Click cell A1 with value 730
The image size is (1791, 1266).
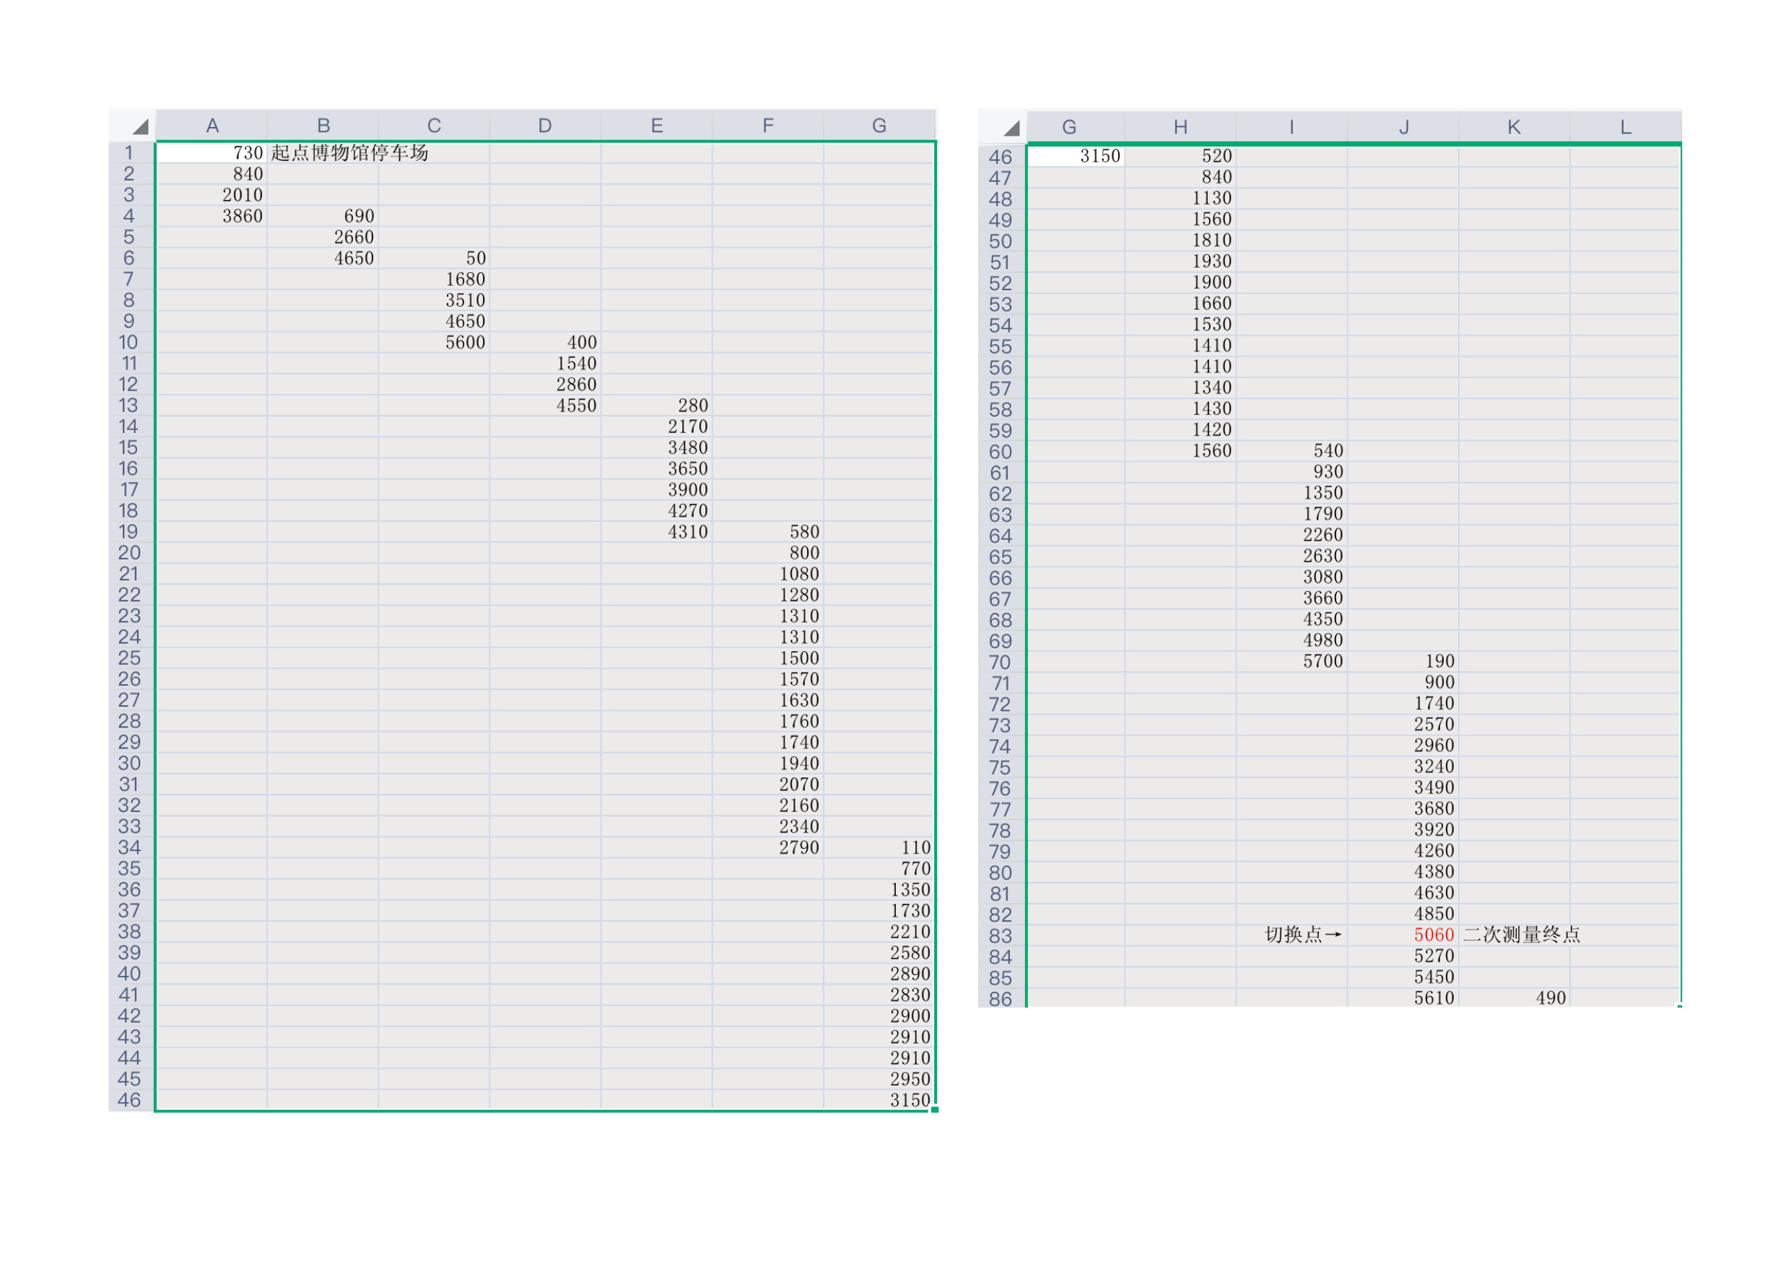click(212, 153)
